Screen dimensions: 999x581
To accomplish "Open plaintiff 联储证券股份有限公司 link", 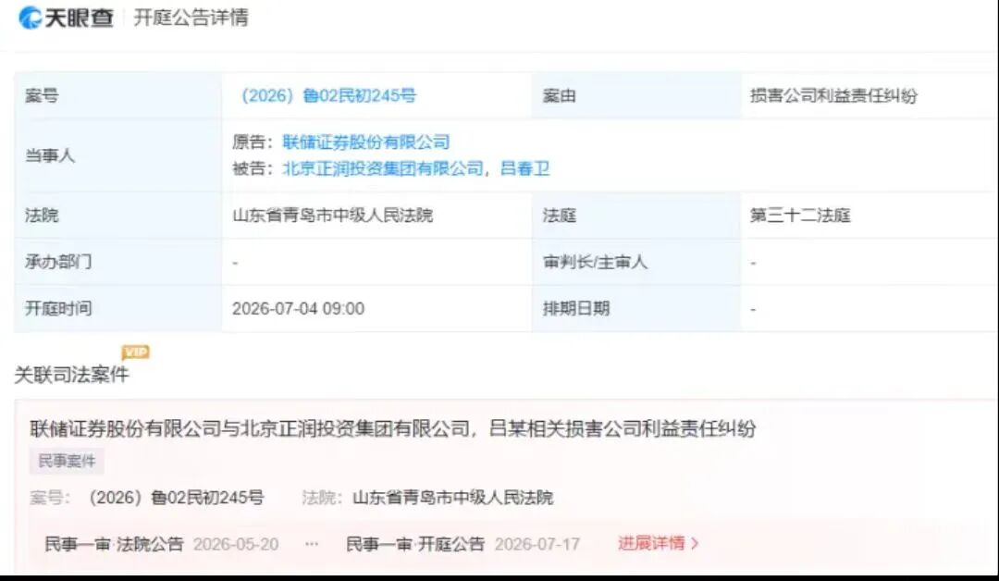I will tap(366, 142).
